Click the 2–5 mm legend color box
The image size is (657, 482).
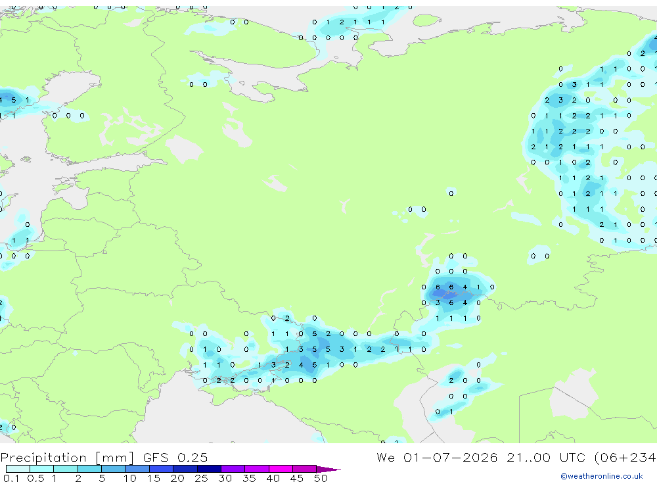89,469
